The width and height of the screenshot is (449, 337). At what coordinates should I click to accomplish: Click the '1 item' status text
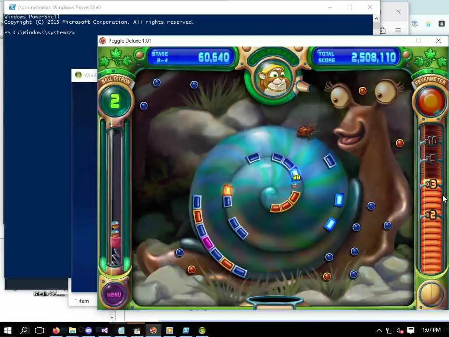[x=82, y=301]
